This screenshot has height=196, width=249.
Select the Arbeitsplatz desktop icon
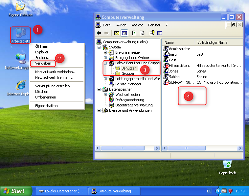(x=21, y=35)
